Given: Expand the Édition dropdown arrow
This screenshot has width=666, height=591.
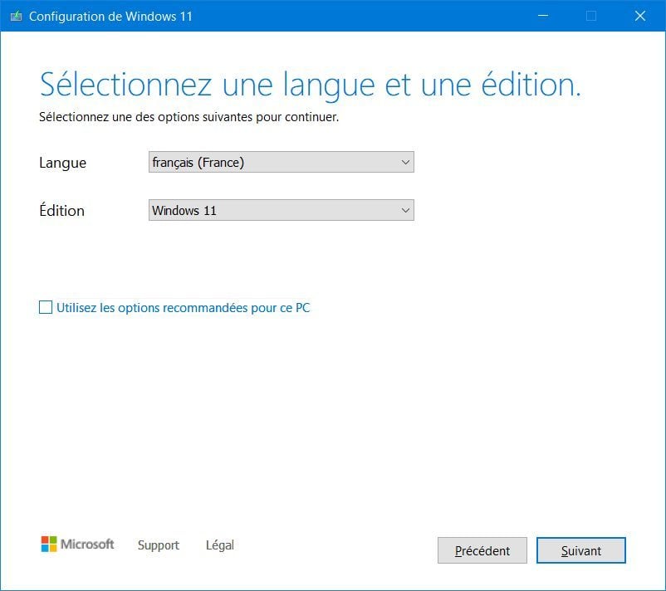Looking at the screenshot, I should click(x=405, y=210).
